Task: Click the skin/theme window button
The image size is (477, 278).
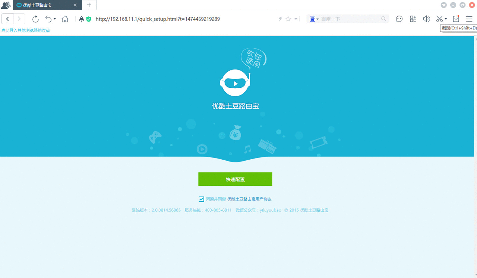Action: click(443, 5)
